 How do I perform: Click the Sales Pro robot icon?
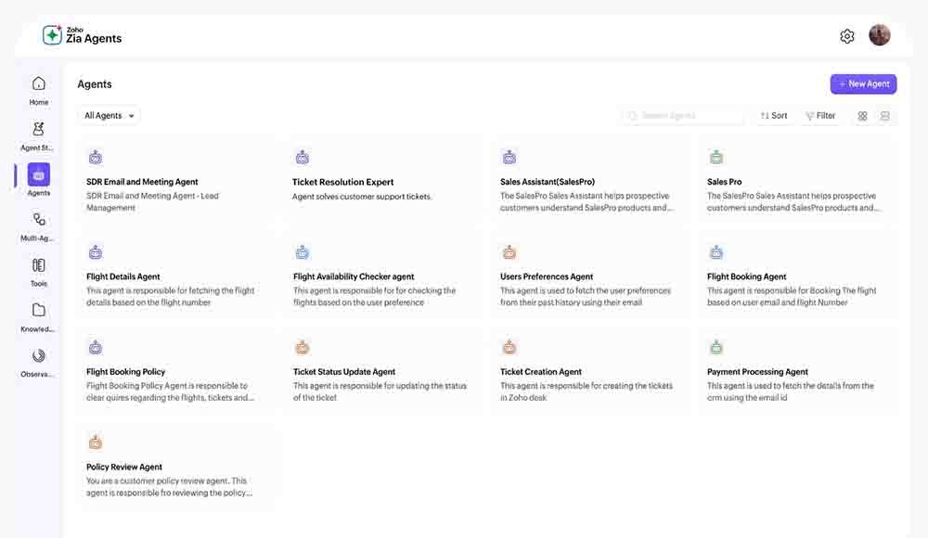(716, 158)
